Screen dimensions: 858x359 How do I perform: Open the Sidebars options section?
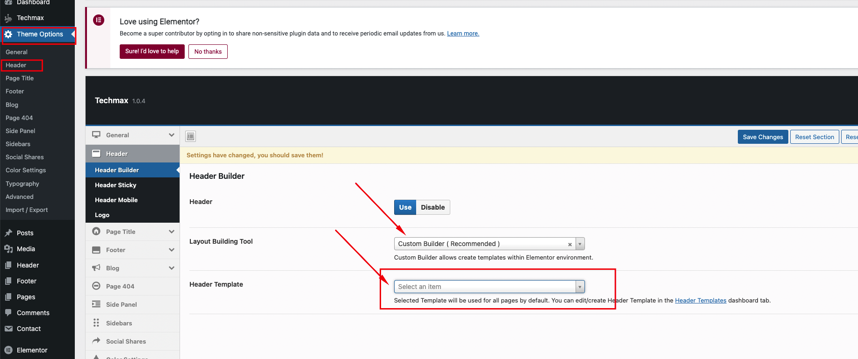(132, 323)
